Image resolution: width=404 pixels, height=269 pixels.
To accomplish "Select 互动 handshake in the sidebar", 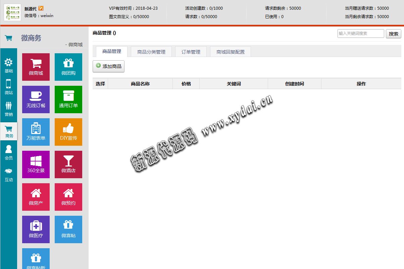I will click(9, 175).
